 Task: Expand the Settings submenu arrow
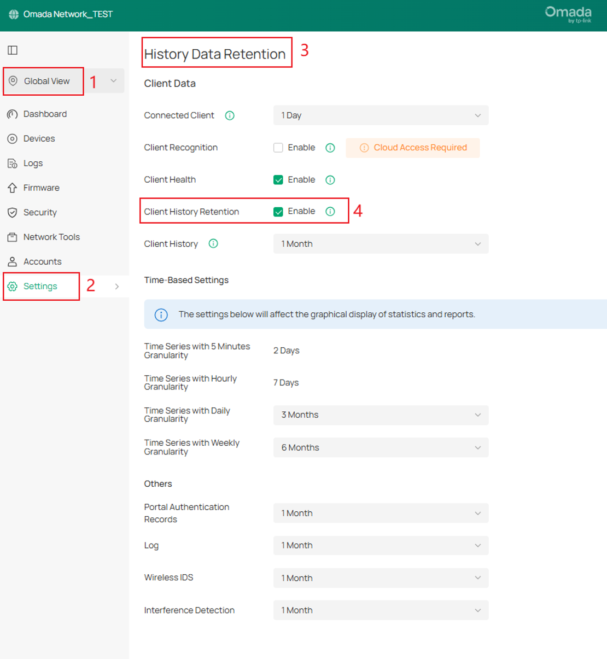(x=117, y=287)
